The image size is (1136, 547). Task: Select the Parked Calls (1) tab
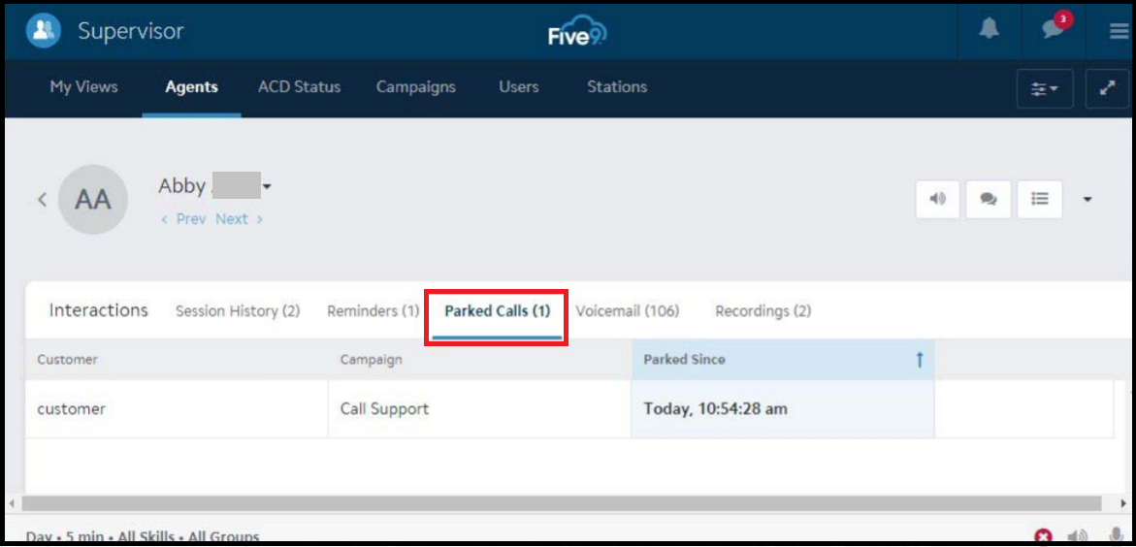pos(498,310)
